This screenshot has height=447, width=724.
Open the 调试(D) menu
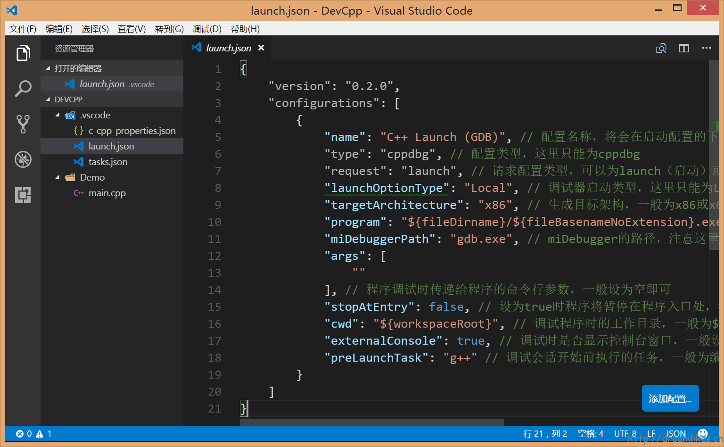pyautogui.click(x=207, y=29)
